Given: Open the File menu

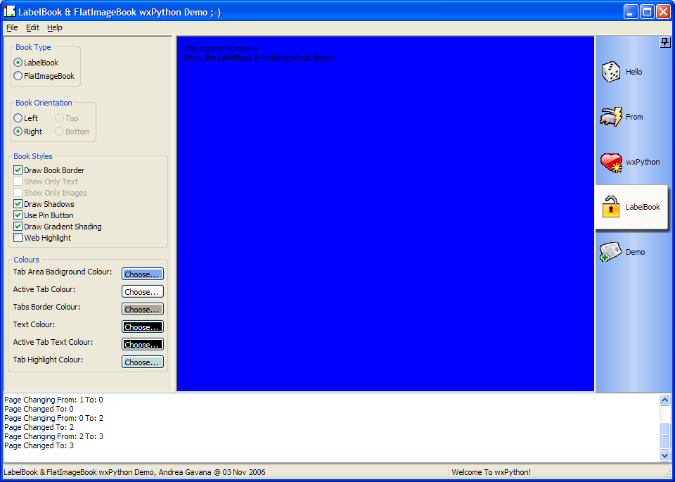Looking at the screenshot, I should point(12,27).
